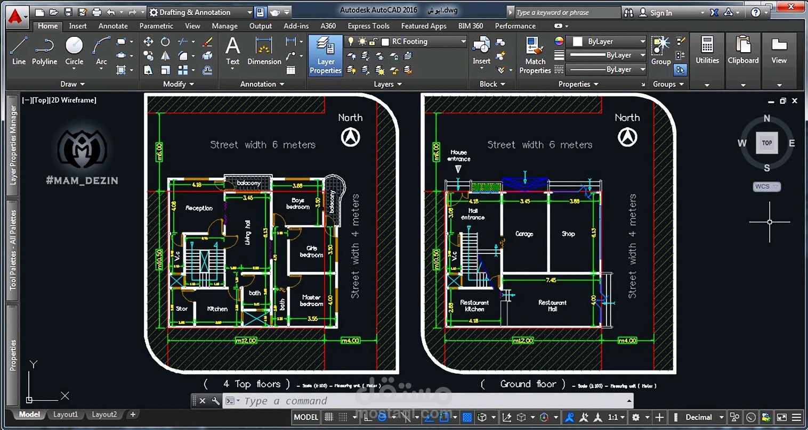Viewport: 808px width, 430px height.
Task: Click the Group tool icon
Action: click(x=661, y=51)
